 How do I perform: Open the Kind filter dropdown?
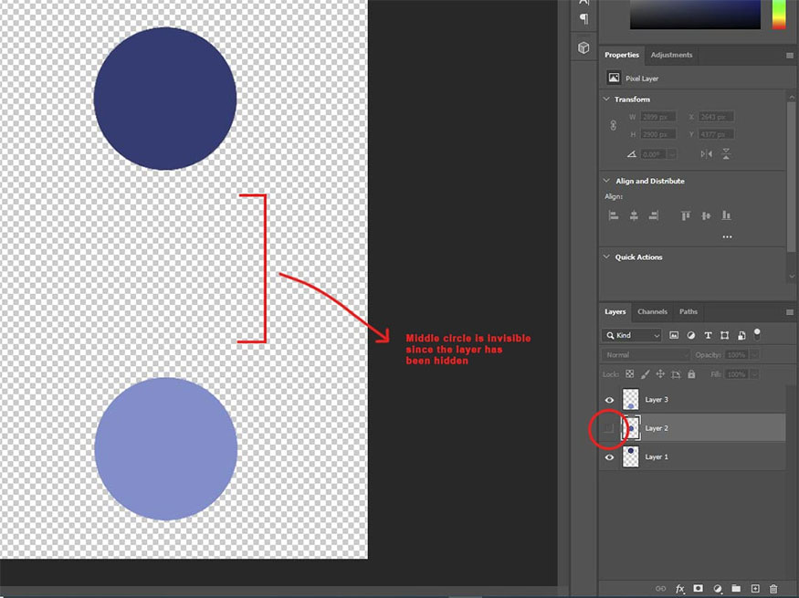pos(632,335)
